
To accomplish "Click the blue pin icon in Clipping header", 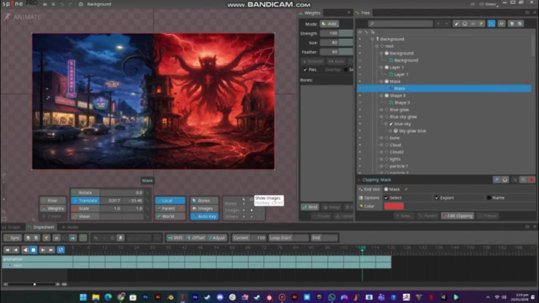I will click(x=496, y=180).
